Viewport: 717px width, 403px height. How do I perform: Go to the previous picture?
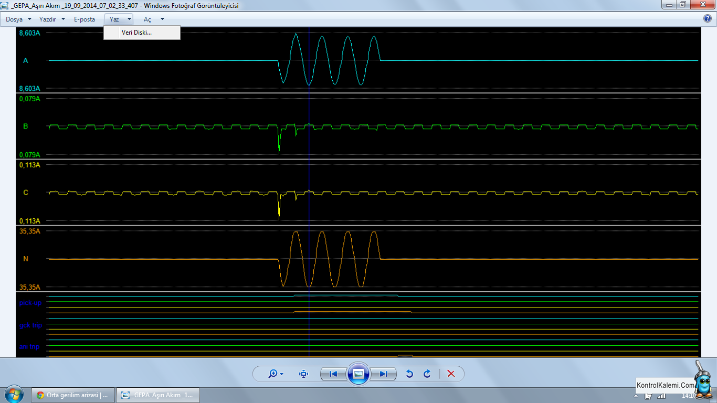pos(333,374)
